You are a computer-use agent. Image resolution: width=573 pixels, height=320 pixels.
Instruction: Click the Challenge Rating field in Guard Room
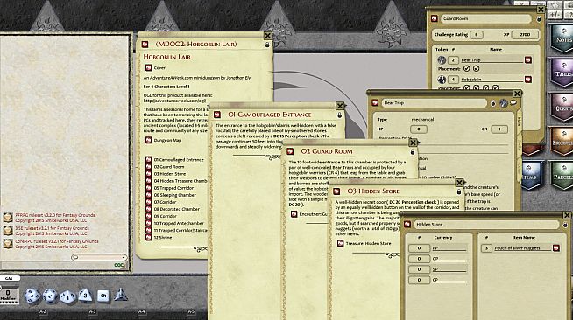(x=476, y=35)
